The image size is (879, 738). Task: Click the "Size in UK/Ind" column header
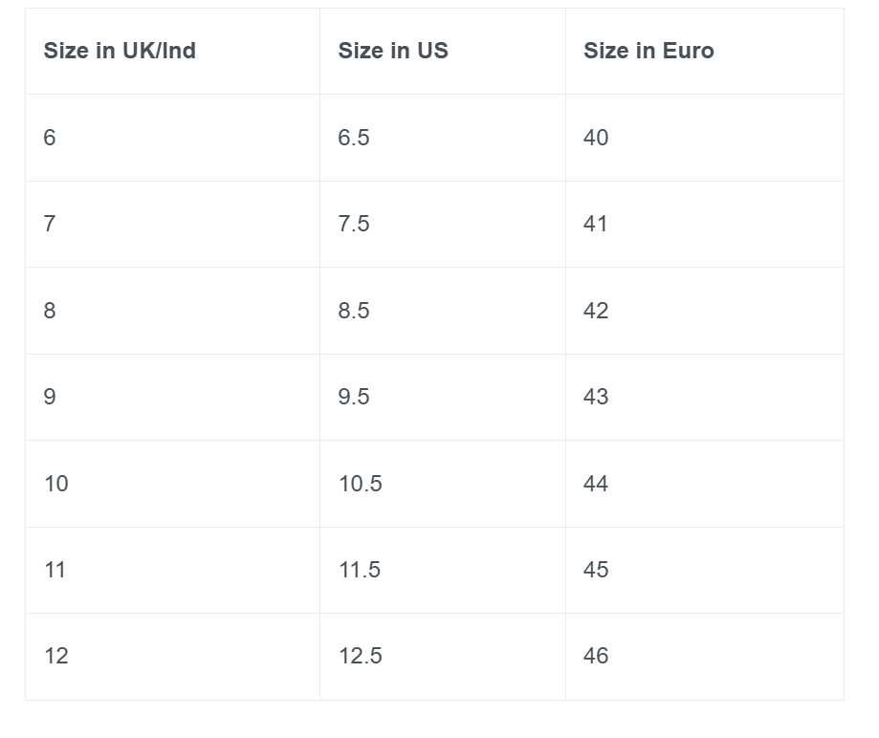click(120, 51)
